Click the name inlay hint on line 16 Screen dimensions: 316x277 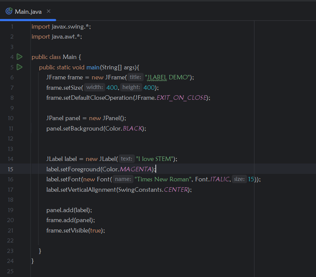pyautogui.click(x=123, y=179)
